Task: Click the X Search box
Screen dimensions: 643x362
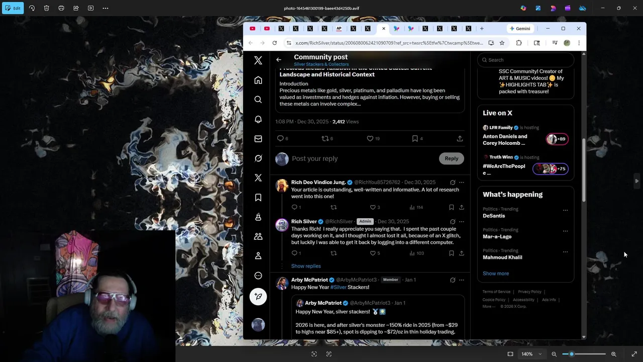Action: tap(525, 60)
